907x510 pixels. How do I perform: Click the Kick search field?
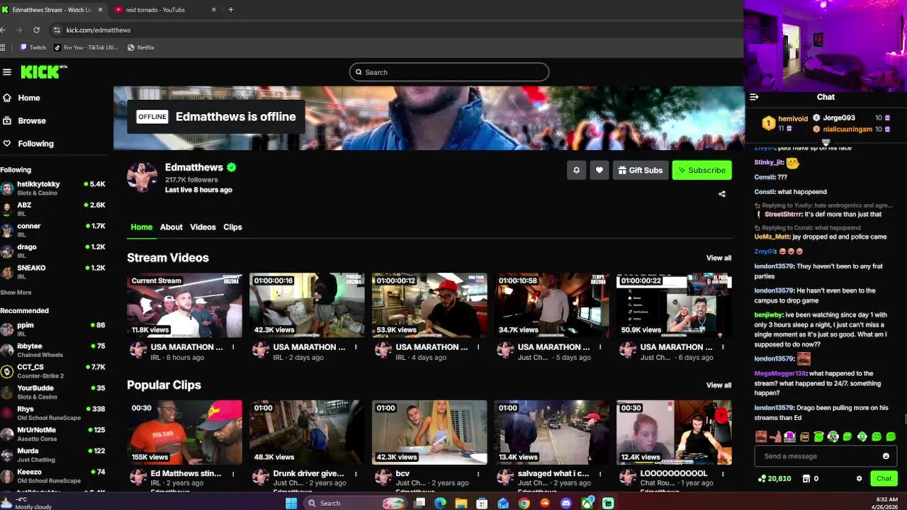coord(449,72)
